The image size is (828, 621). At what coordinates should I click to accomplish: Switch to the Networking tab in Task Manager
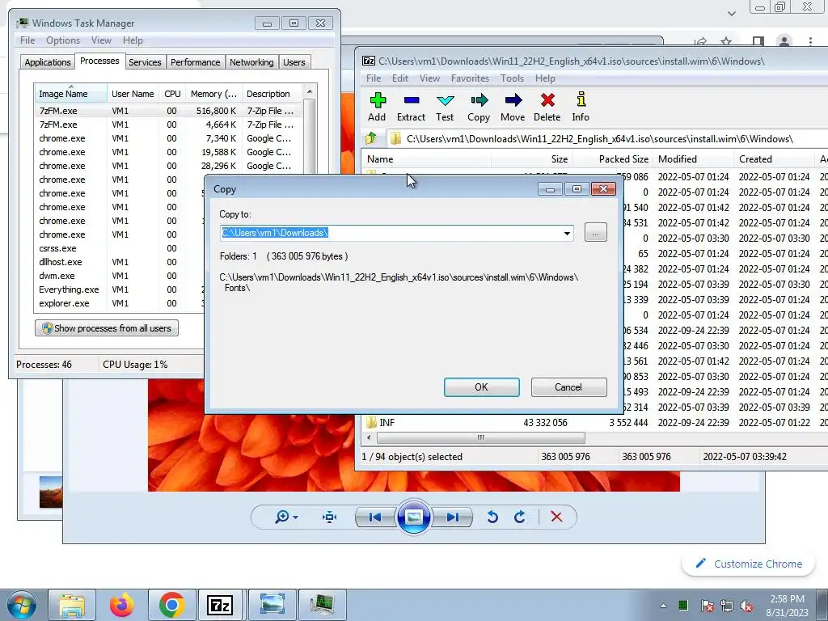point(251,61)
